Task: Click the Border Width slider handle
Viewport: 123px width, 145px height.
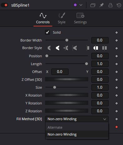Action: click(x=67, y=40)
